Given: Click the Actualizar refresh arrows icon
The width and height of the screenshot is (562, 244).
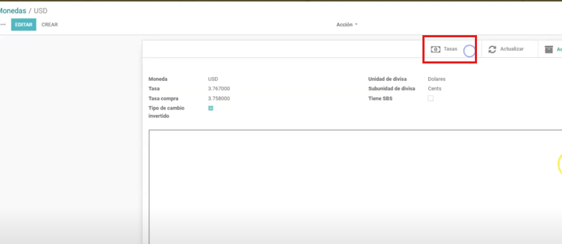Looking at the screenshot, I should (x=492, y=49).
